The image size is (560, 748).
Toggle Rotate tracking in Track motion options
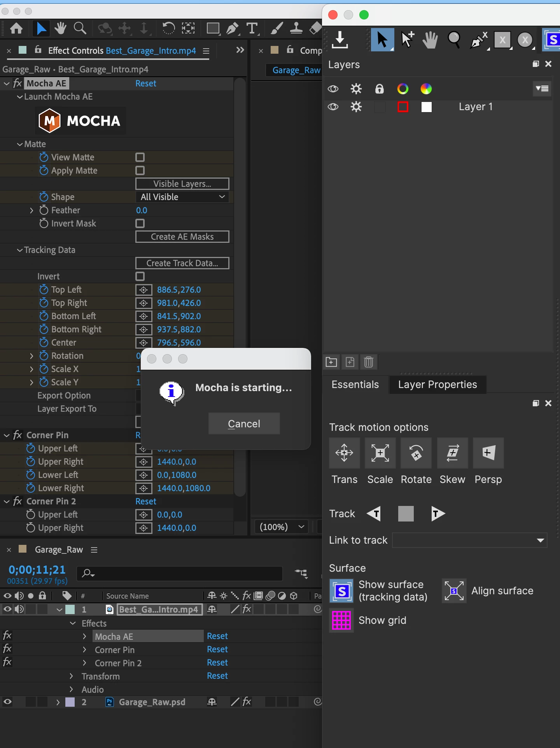click(416, 453)
